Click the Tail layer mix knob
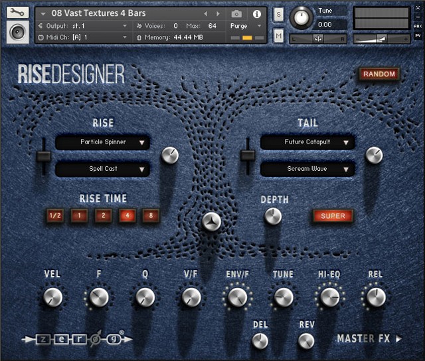Image resolution: width=425 pixels, height=361 pixels. [374, 156]
